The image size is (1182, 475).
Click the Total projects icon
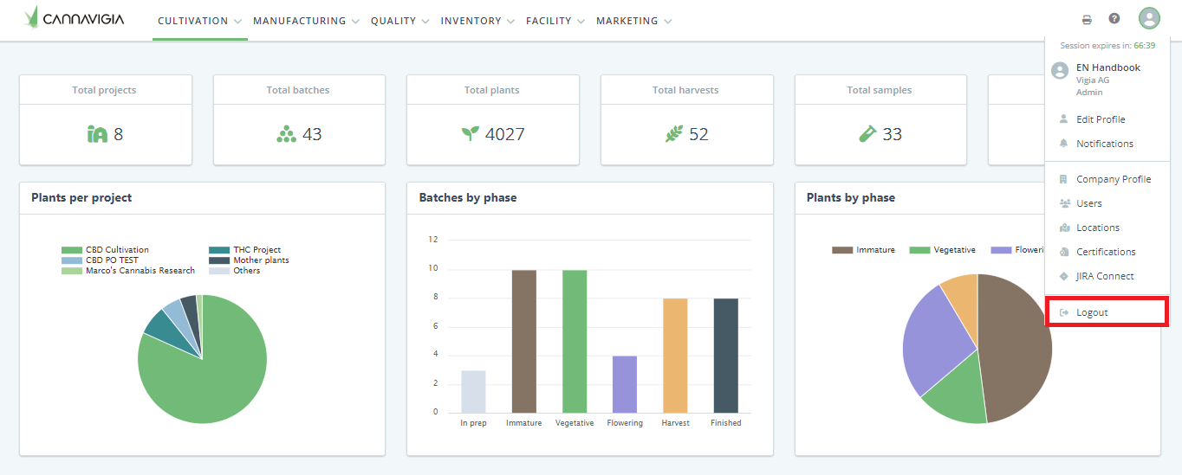[97, 134]
